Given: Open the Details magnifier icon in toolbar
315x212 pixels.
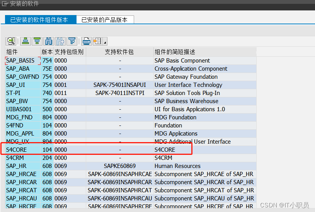Looking at the screenshot, I should coord(11,41).
